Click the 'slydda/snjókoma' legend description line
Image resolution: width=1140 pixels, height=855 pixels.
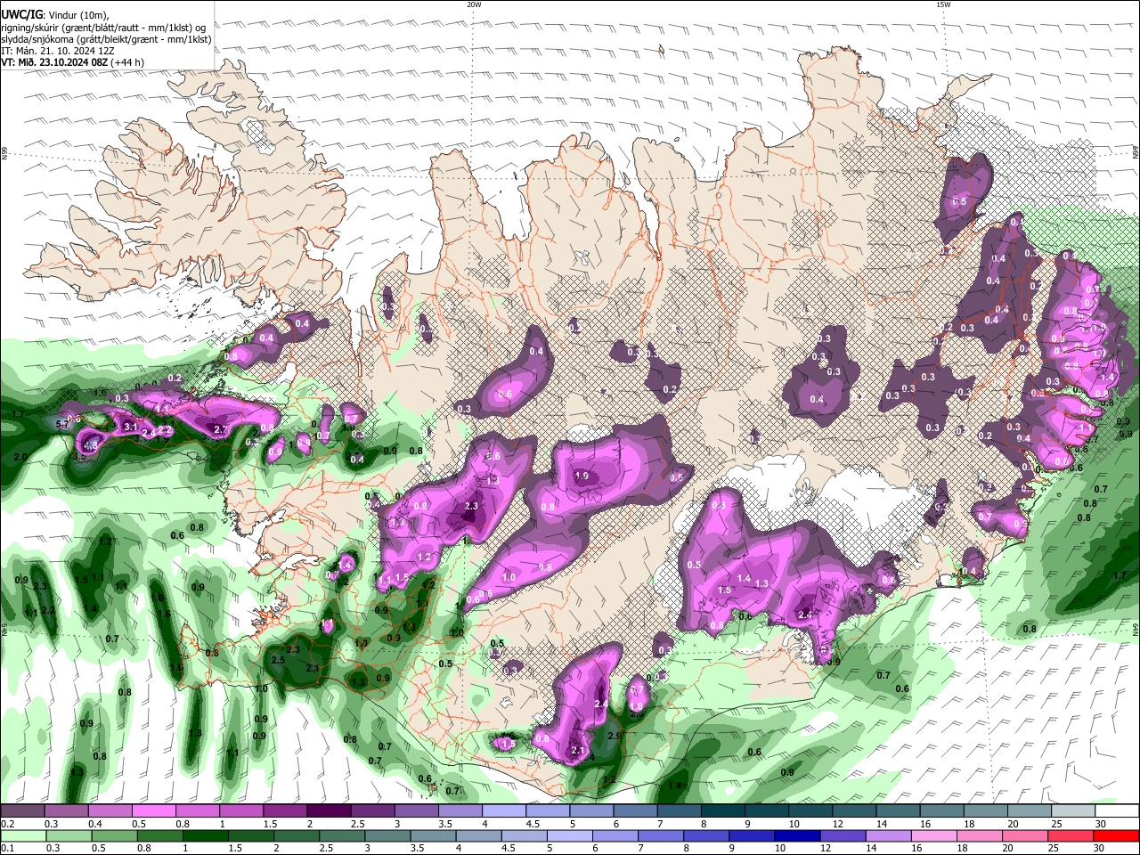[106, 39]
